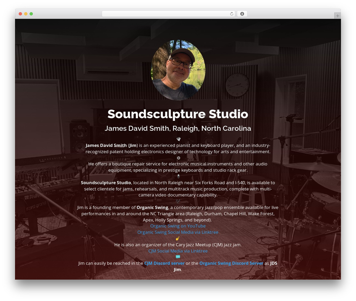Follow the Organic Swing Discord Server link
Image resolution: width=356 pixels, height=301 pixels.
click(x=231, y=263)
